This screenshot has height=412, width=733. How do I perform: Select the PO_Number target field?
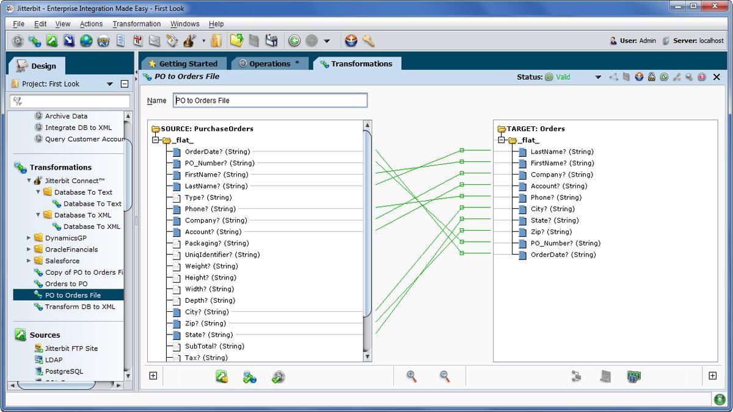tap(565, 244)
